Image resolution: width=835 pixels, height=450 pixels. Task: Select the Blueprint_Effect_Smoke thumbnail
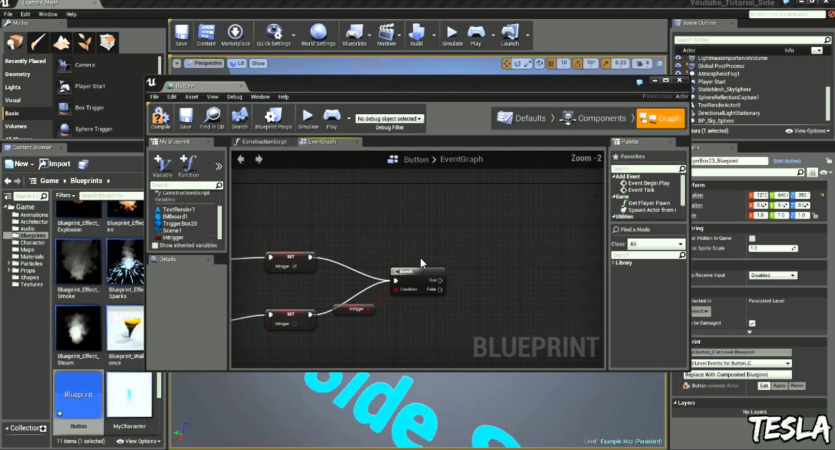(x=78, y=262)
